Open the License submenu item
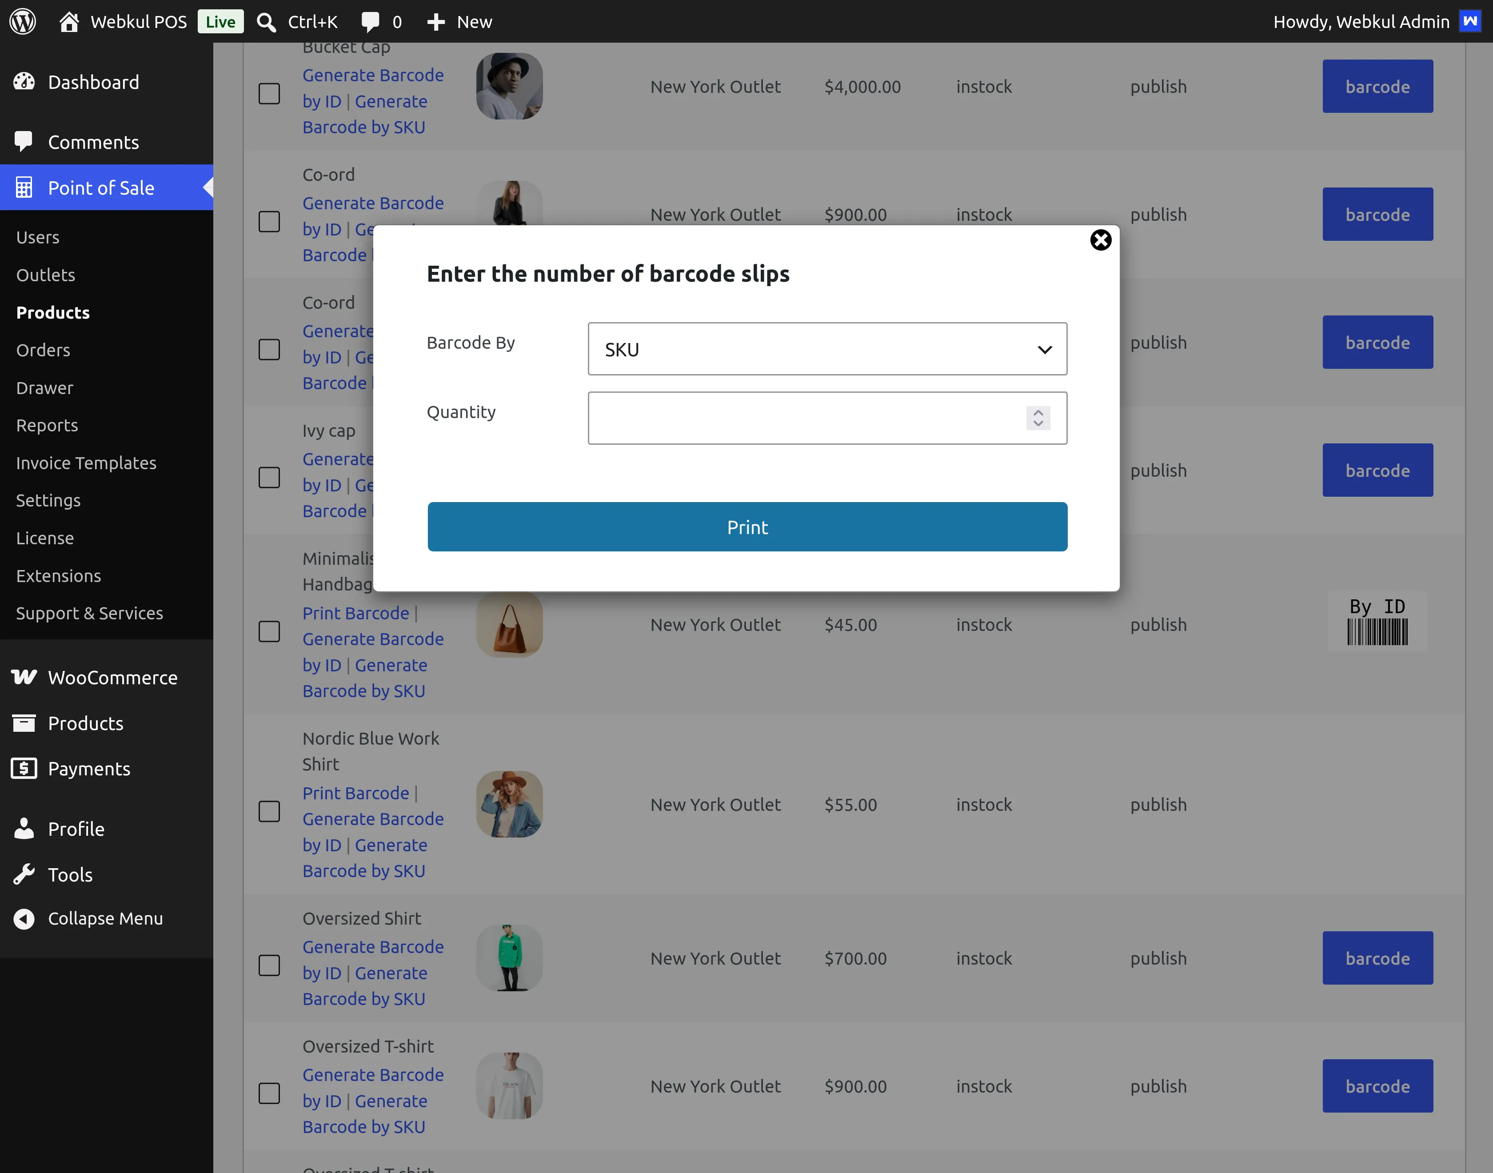 [x=45, y=538]
